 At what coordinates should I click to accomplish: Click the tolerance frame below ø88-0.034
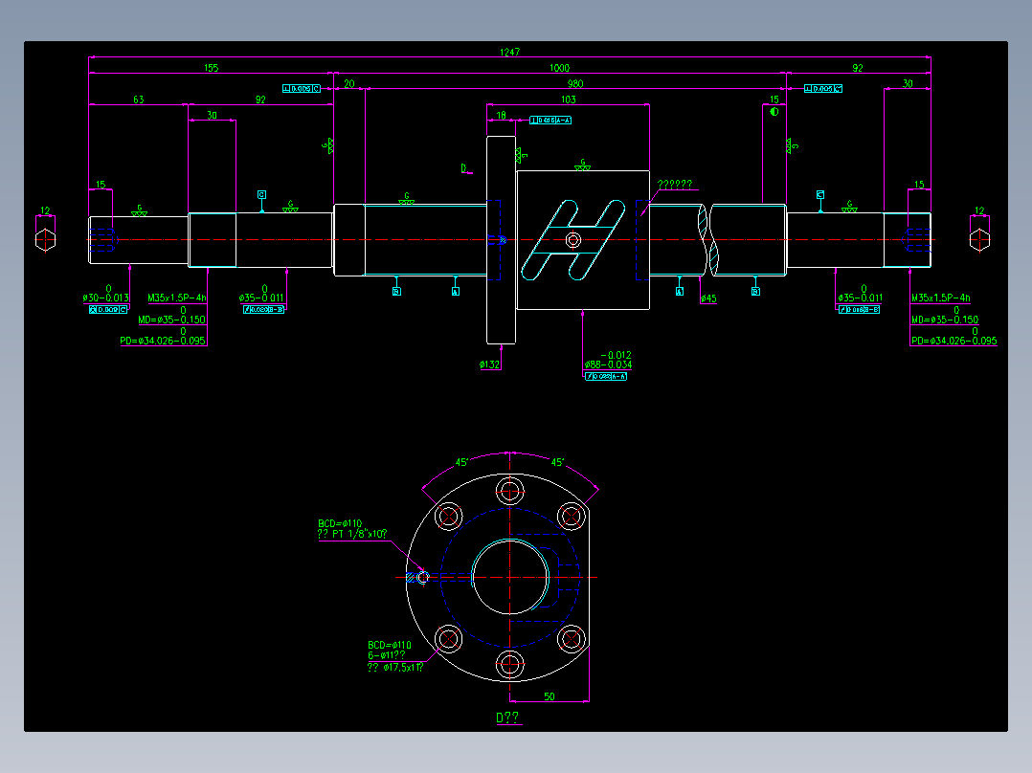click(x=605, y=376)
